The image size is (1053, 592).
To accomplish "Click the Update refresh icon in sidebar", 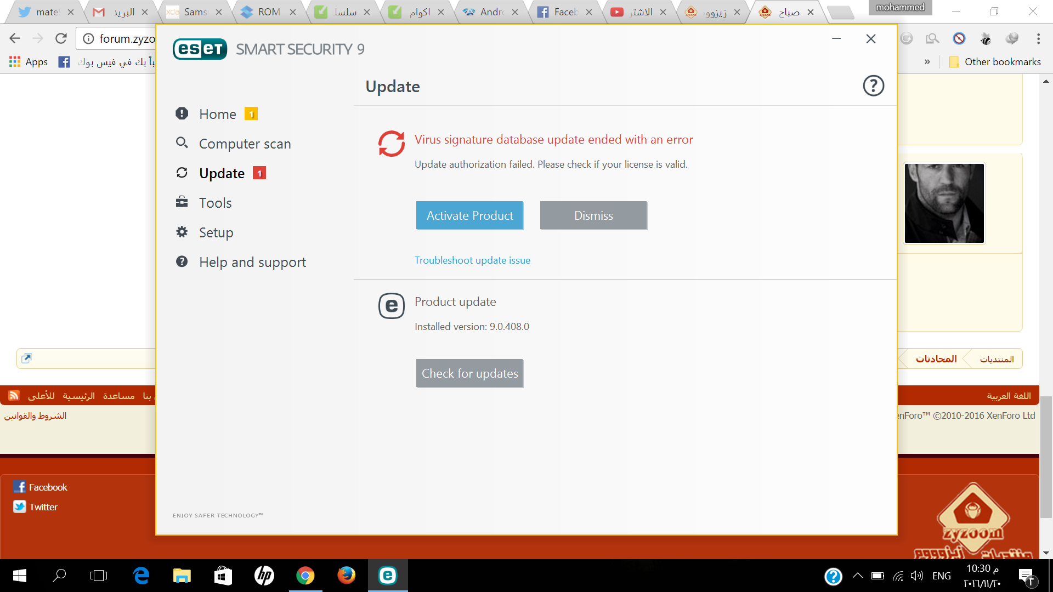I will 182,173.
